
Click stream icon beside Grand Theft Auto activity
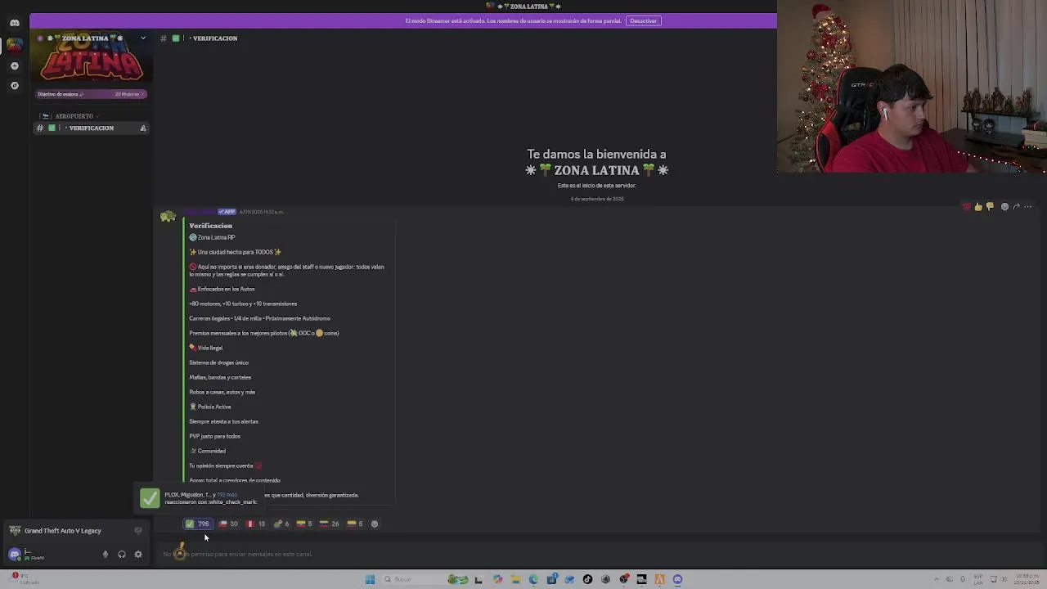tap(137, 531)
